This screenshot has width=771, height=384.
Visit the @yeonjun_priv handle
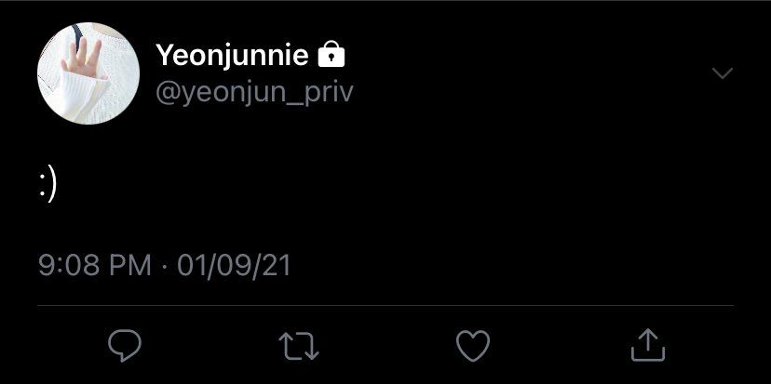point(254,92)
